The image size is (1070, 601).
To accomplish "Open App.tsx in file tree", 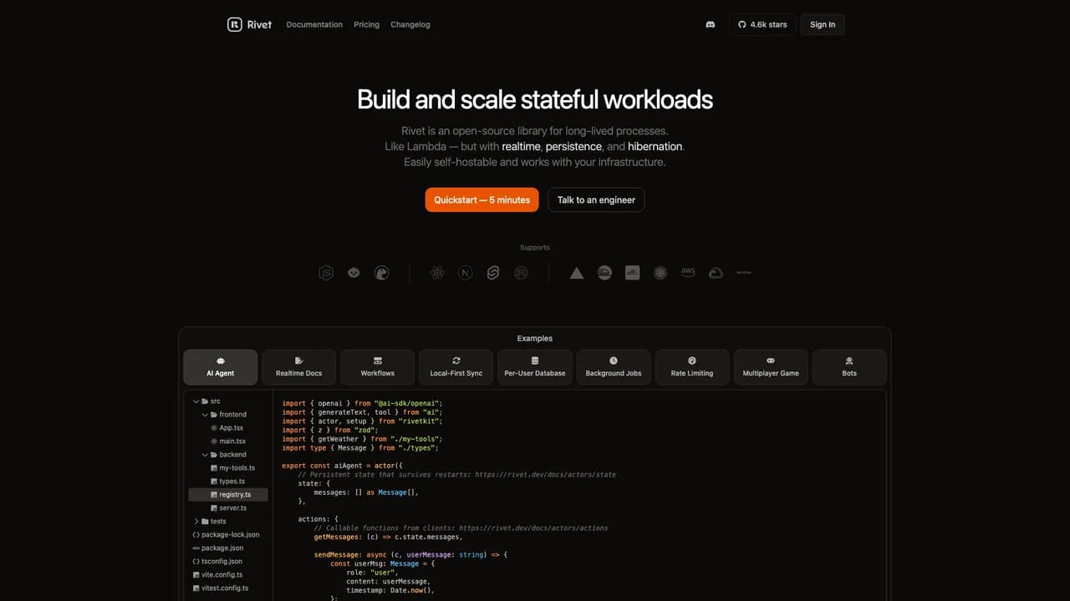I will [x=228, y=428].
